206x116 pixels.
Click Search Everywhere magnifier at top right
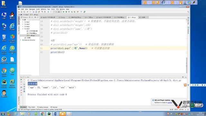coord(188,12)
